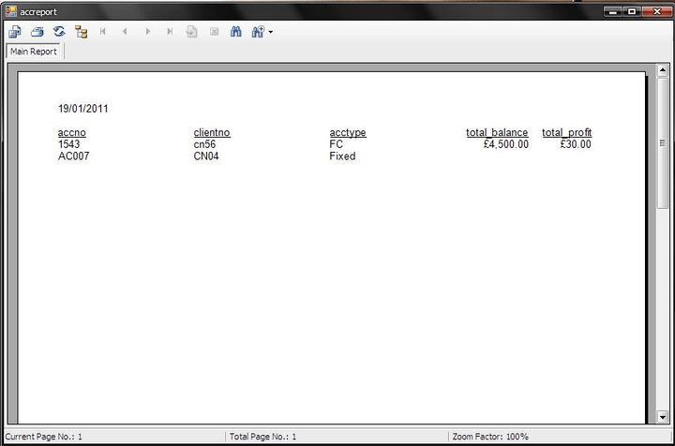This screenshot has height=446, width=675.
Task: Click the report date 19/01/2011
Action: point(83,109)
